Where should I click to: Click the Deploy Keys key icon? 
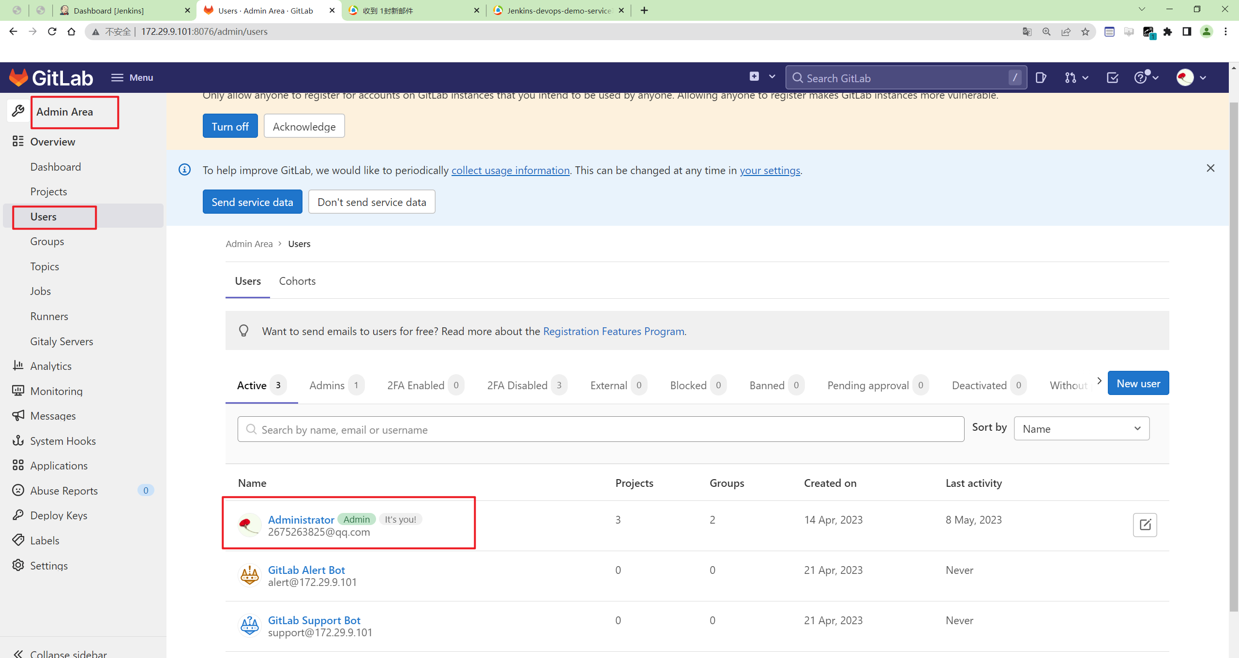click(18, 515)
